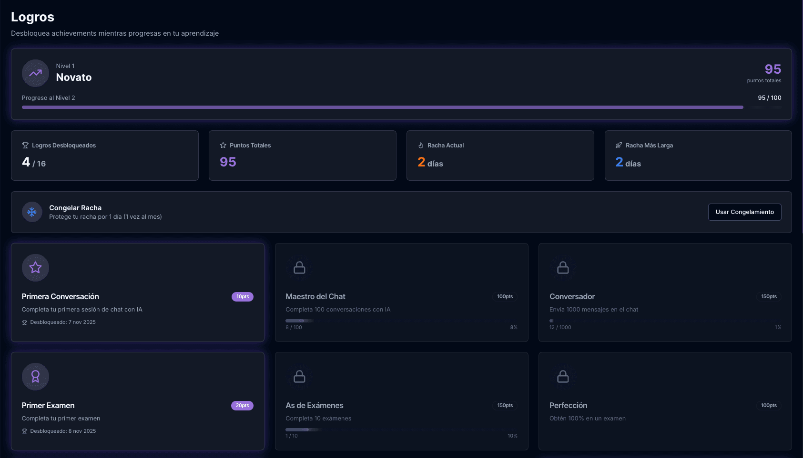Screen dimensions: 803x458
Task: Click the snowflake Congelar Racha icon
Action: [x=32, y=212]
